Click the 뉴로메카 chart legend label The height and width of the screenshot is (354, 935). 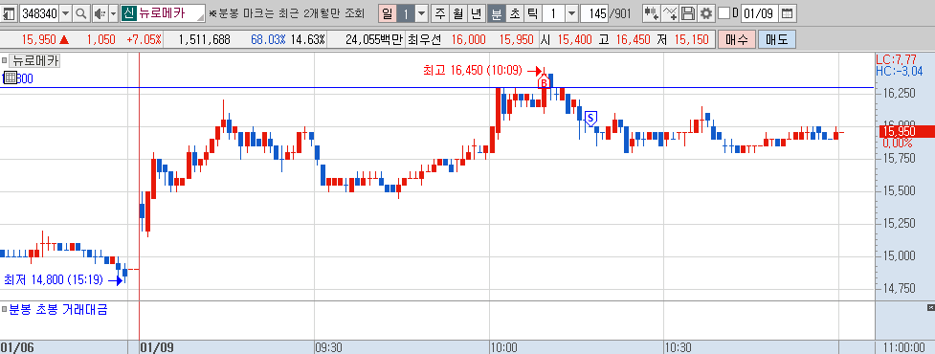coord(34,60)
